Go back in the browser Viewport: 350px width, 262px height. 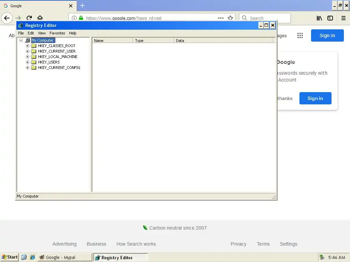click(x=7, y=18)
